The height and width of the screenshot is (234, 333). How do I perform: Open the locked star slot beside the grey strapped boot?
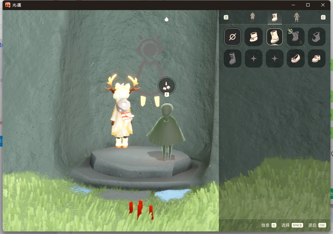(254, 58)
